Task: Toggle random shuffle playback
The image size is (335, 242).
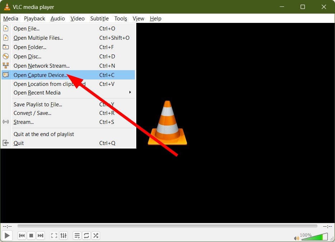Action: [x=96, y=236]
